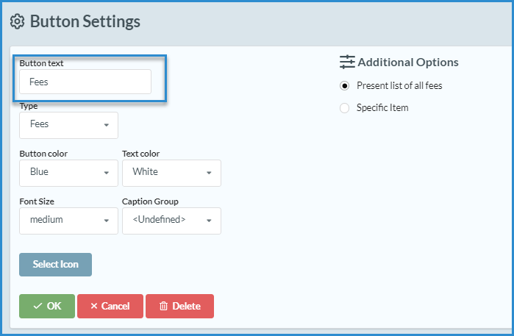514x336 pixels.
Task: Choose the 'Specific Item' radio button
Action: tap(345, 108)
